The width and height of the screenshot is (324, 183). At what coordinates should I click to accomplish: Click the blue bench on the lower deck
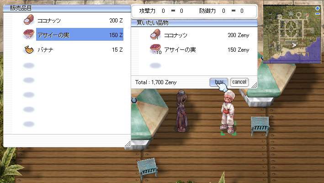(x=148, y=168)
